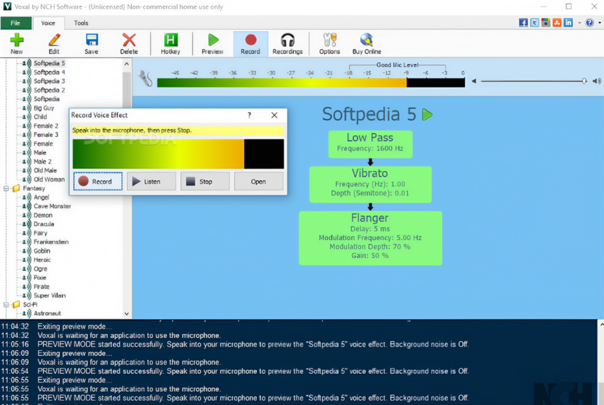604x405 pixels.
Task: Select the Pirate voice
Action: [x=42, y=287]
